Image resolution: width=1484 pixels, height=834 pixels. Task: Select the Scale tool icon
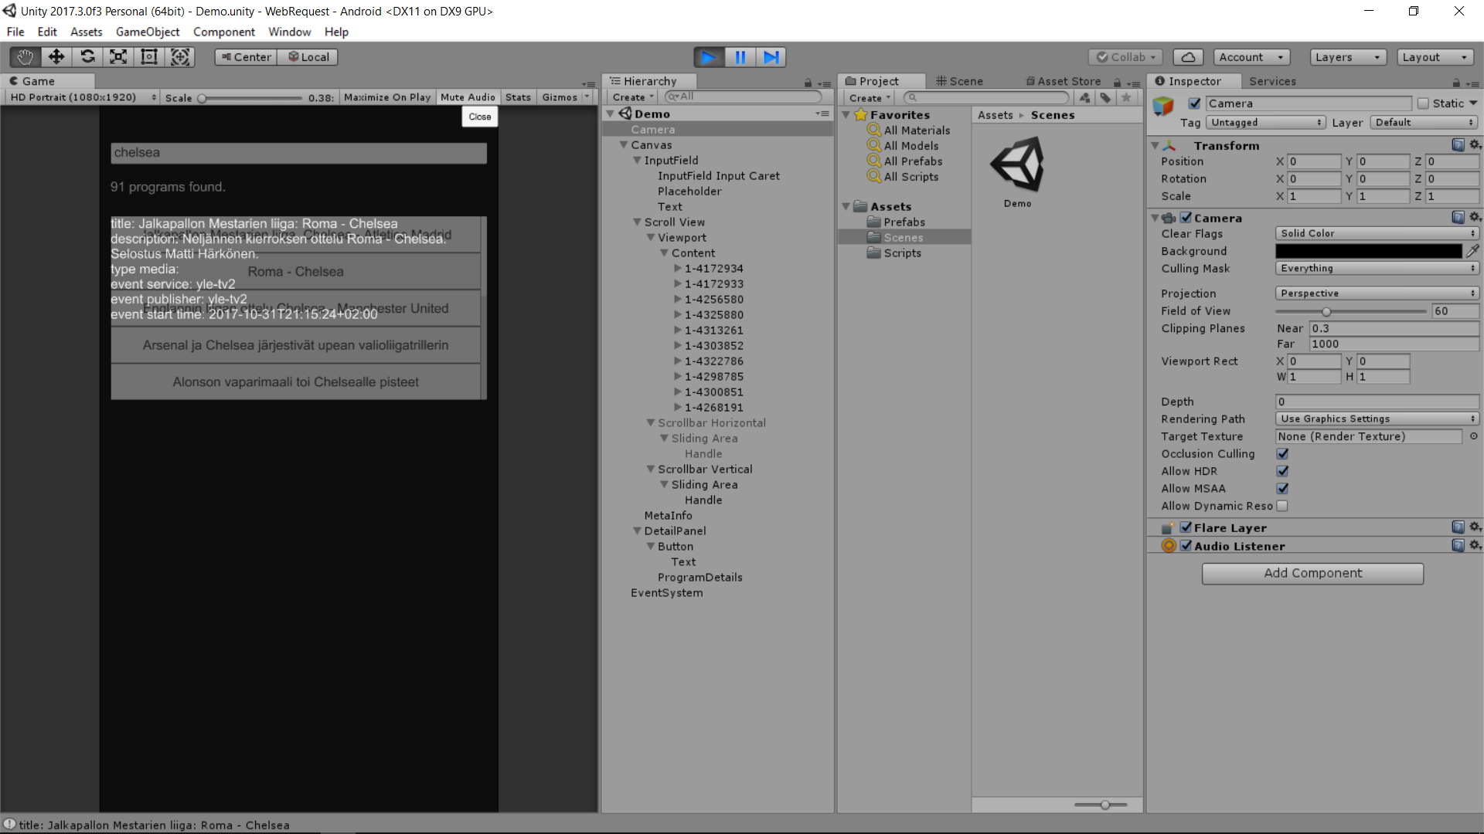118,57
